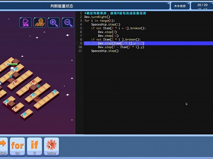Place cursor on Item[2 * i + 1].broken() line
The image size is (213, 159).
[118, 28]
